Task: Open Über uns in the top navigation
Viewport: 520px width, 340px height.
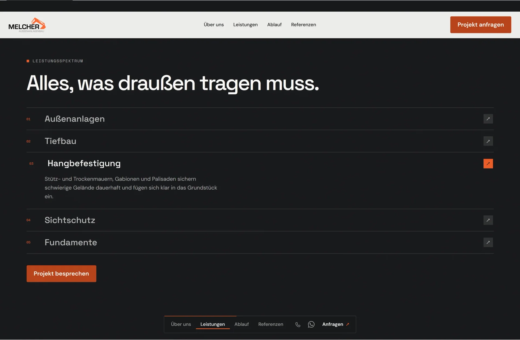Action: pyautogui.click(x=214, y=25)
